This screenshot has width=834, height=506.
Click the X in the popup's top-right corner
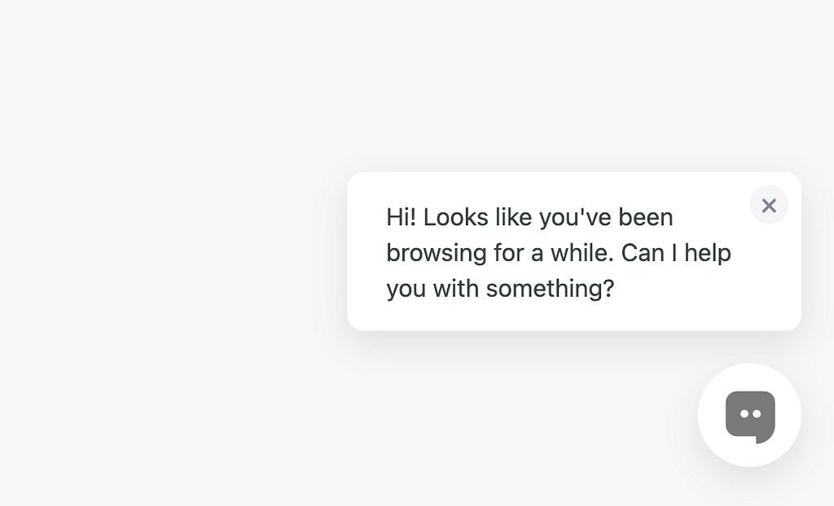tap(769, 205)
